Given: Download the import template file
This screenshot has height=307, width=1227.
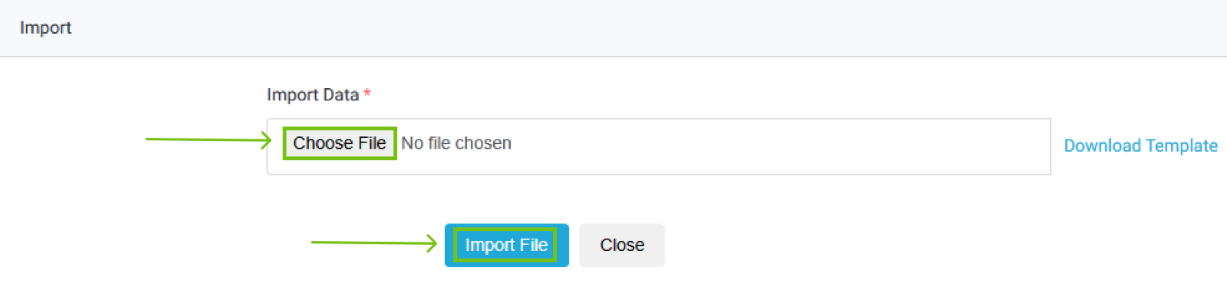Looking at the screenshot, I should (1140, 145).
